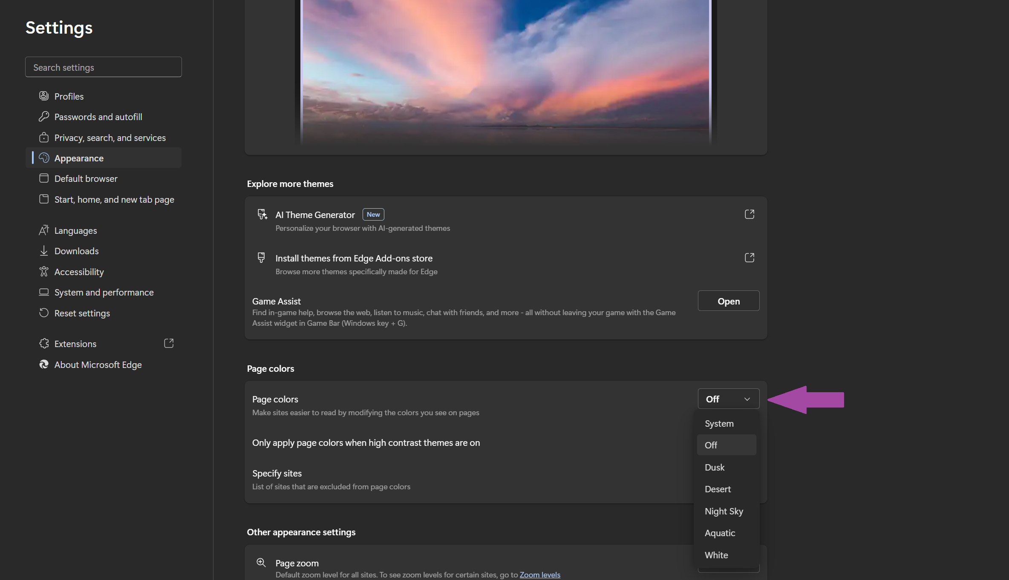Go to System and performance settings
Screen dimensions: 1009x580
point(104,293)
